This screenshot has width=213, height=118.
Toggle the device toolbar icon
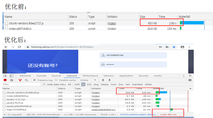pyautogui.click(x=11, y=76)
